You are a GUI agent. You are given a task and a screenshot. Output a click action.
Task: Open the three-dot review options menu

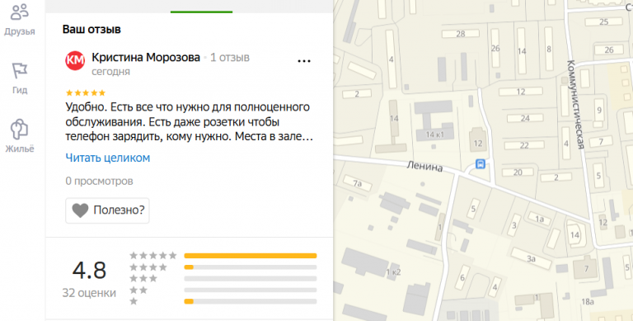pyautogui.click(x=304, y=61)
